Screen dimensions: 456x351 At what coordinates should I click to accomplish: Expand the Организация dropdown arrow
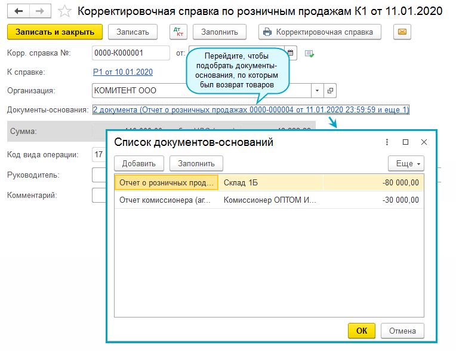tap(318, 90)
